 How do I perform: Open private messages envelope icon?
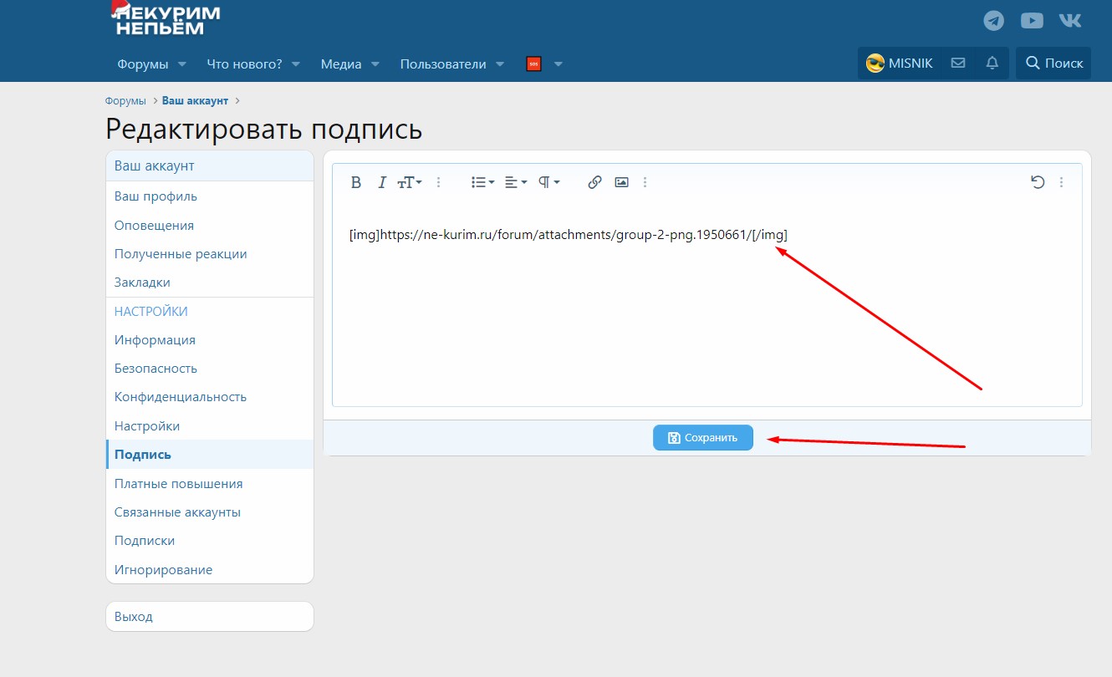point(958,64)
